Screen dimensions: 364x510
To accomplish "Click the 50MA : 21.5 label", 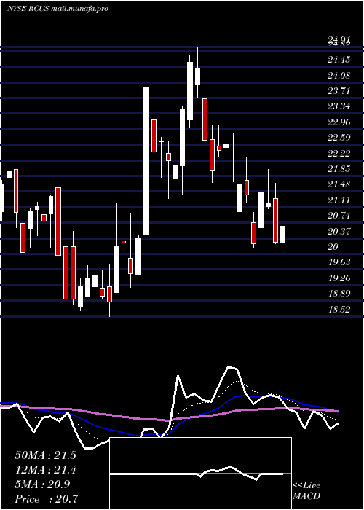I will (x=45, y=455).
